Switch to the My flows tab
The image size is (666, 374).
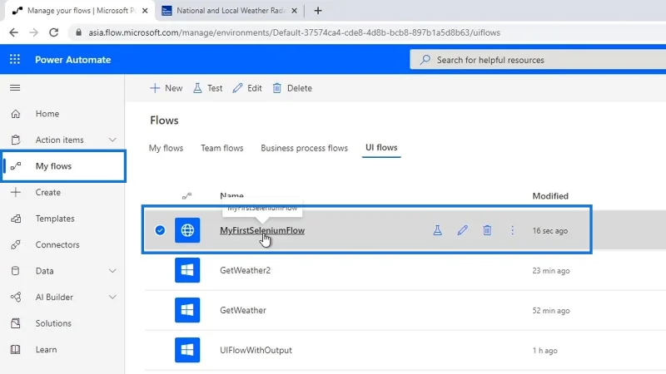[166, 148]
